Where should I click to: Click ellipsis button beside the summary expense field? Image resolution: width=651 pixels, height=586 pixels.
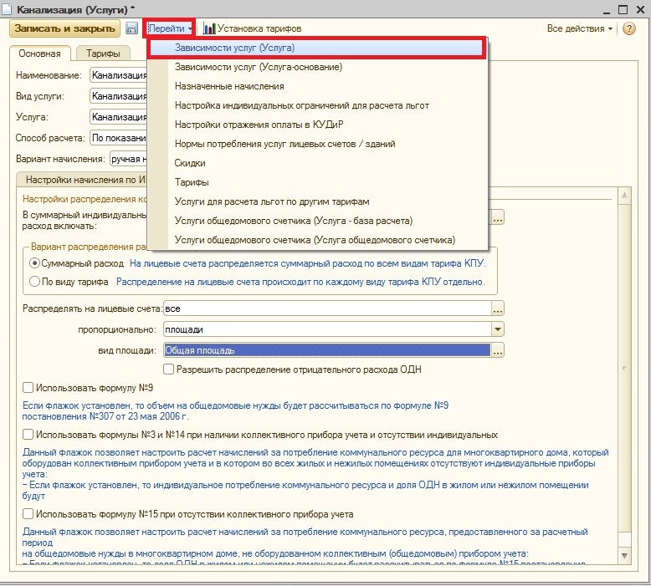(x=498, y=218)
